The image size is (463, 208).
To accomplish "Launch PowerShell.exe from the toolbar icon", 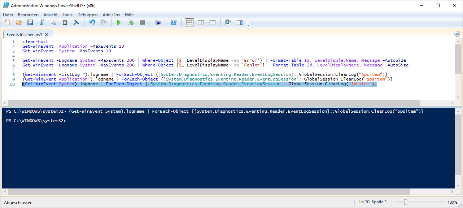I will 173,23.
